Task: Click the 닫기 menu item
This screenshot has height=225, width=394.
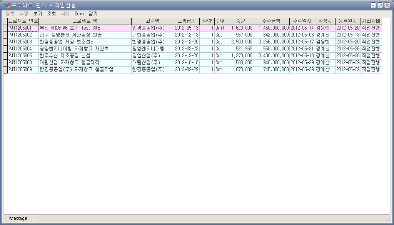Action: [x=93, y=14]
